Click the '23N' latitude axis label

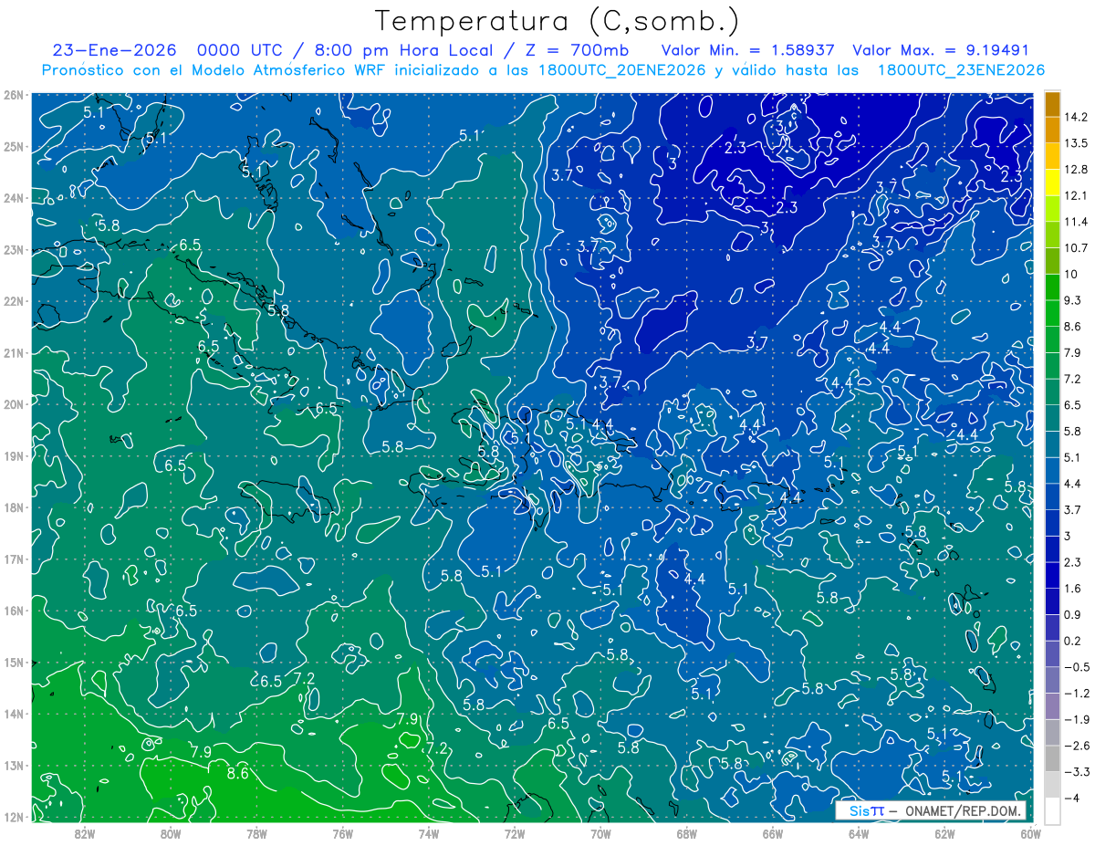tap(14, 250)
